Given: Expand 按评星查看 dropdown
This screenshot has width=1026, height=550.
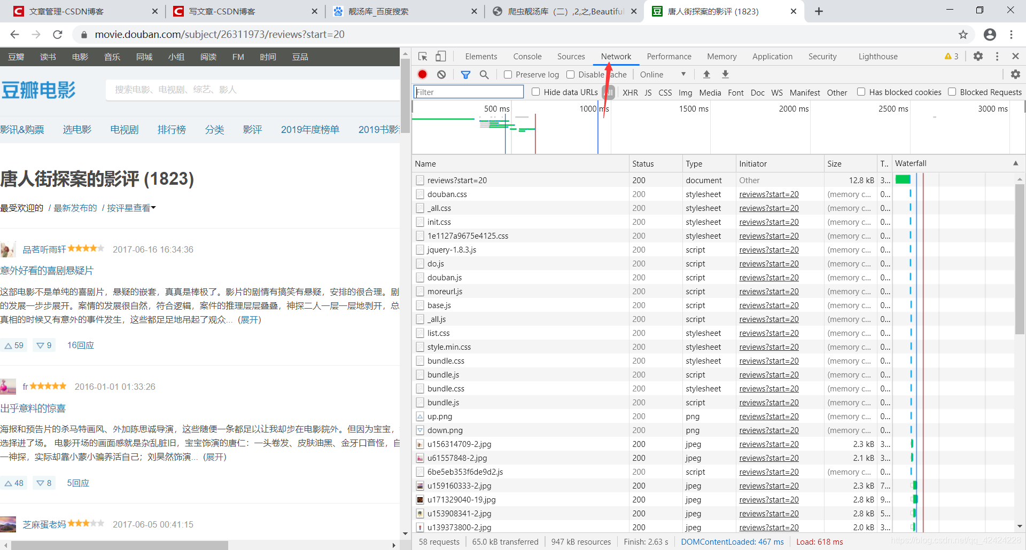Looking at the screenshot, I should pos(131,208).
